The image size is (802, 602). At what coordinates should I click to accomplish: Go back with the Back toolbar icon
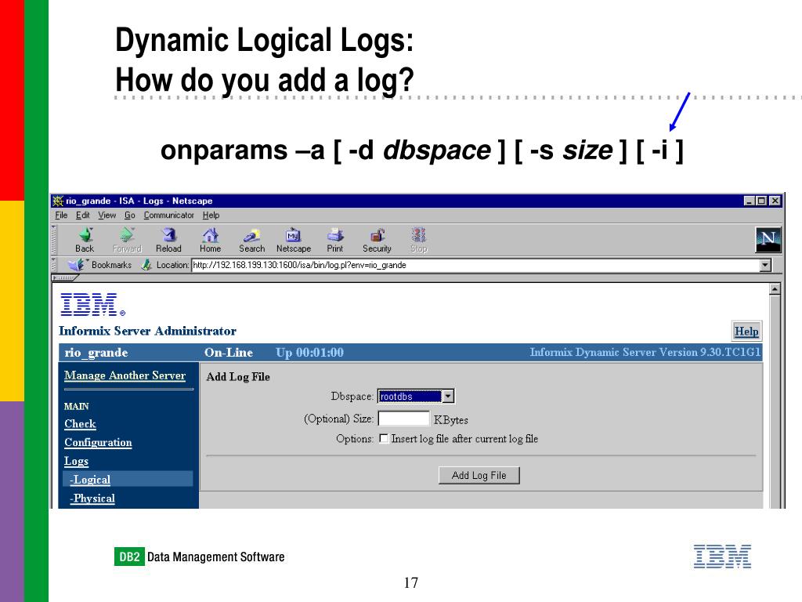coord(85,240)
